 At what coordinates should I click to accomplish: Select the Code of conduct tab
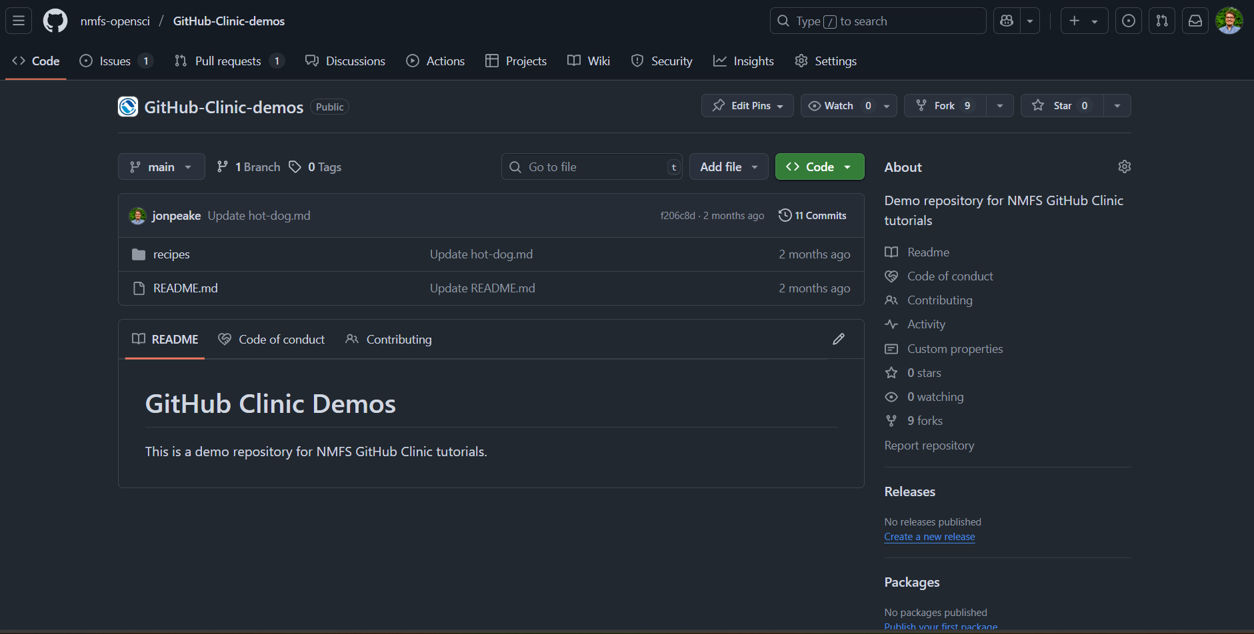tap(271, 339)
